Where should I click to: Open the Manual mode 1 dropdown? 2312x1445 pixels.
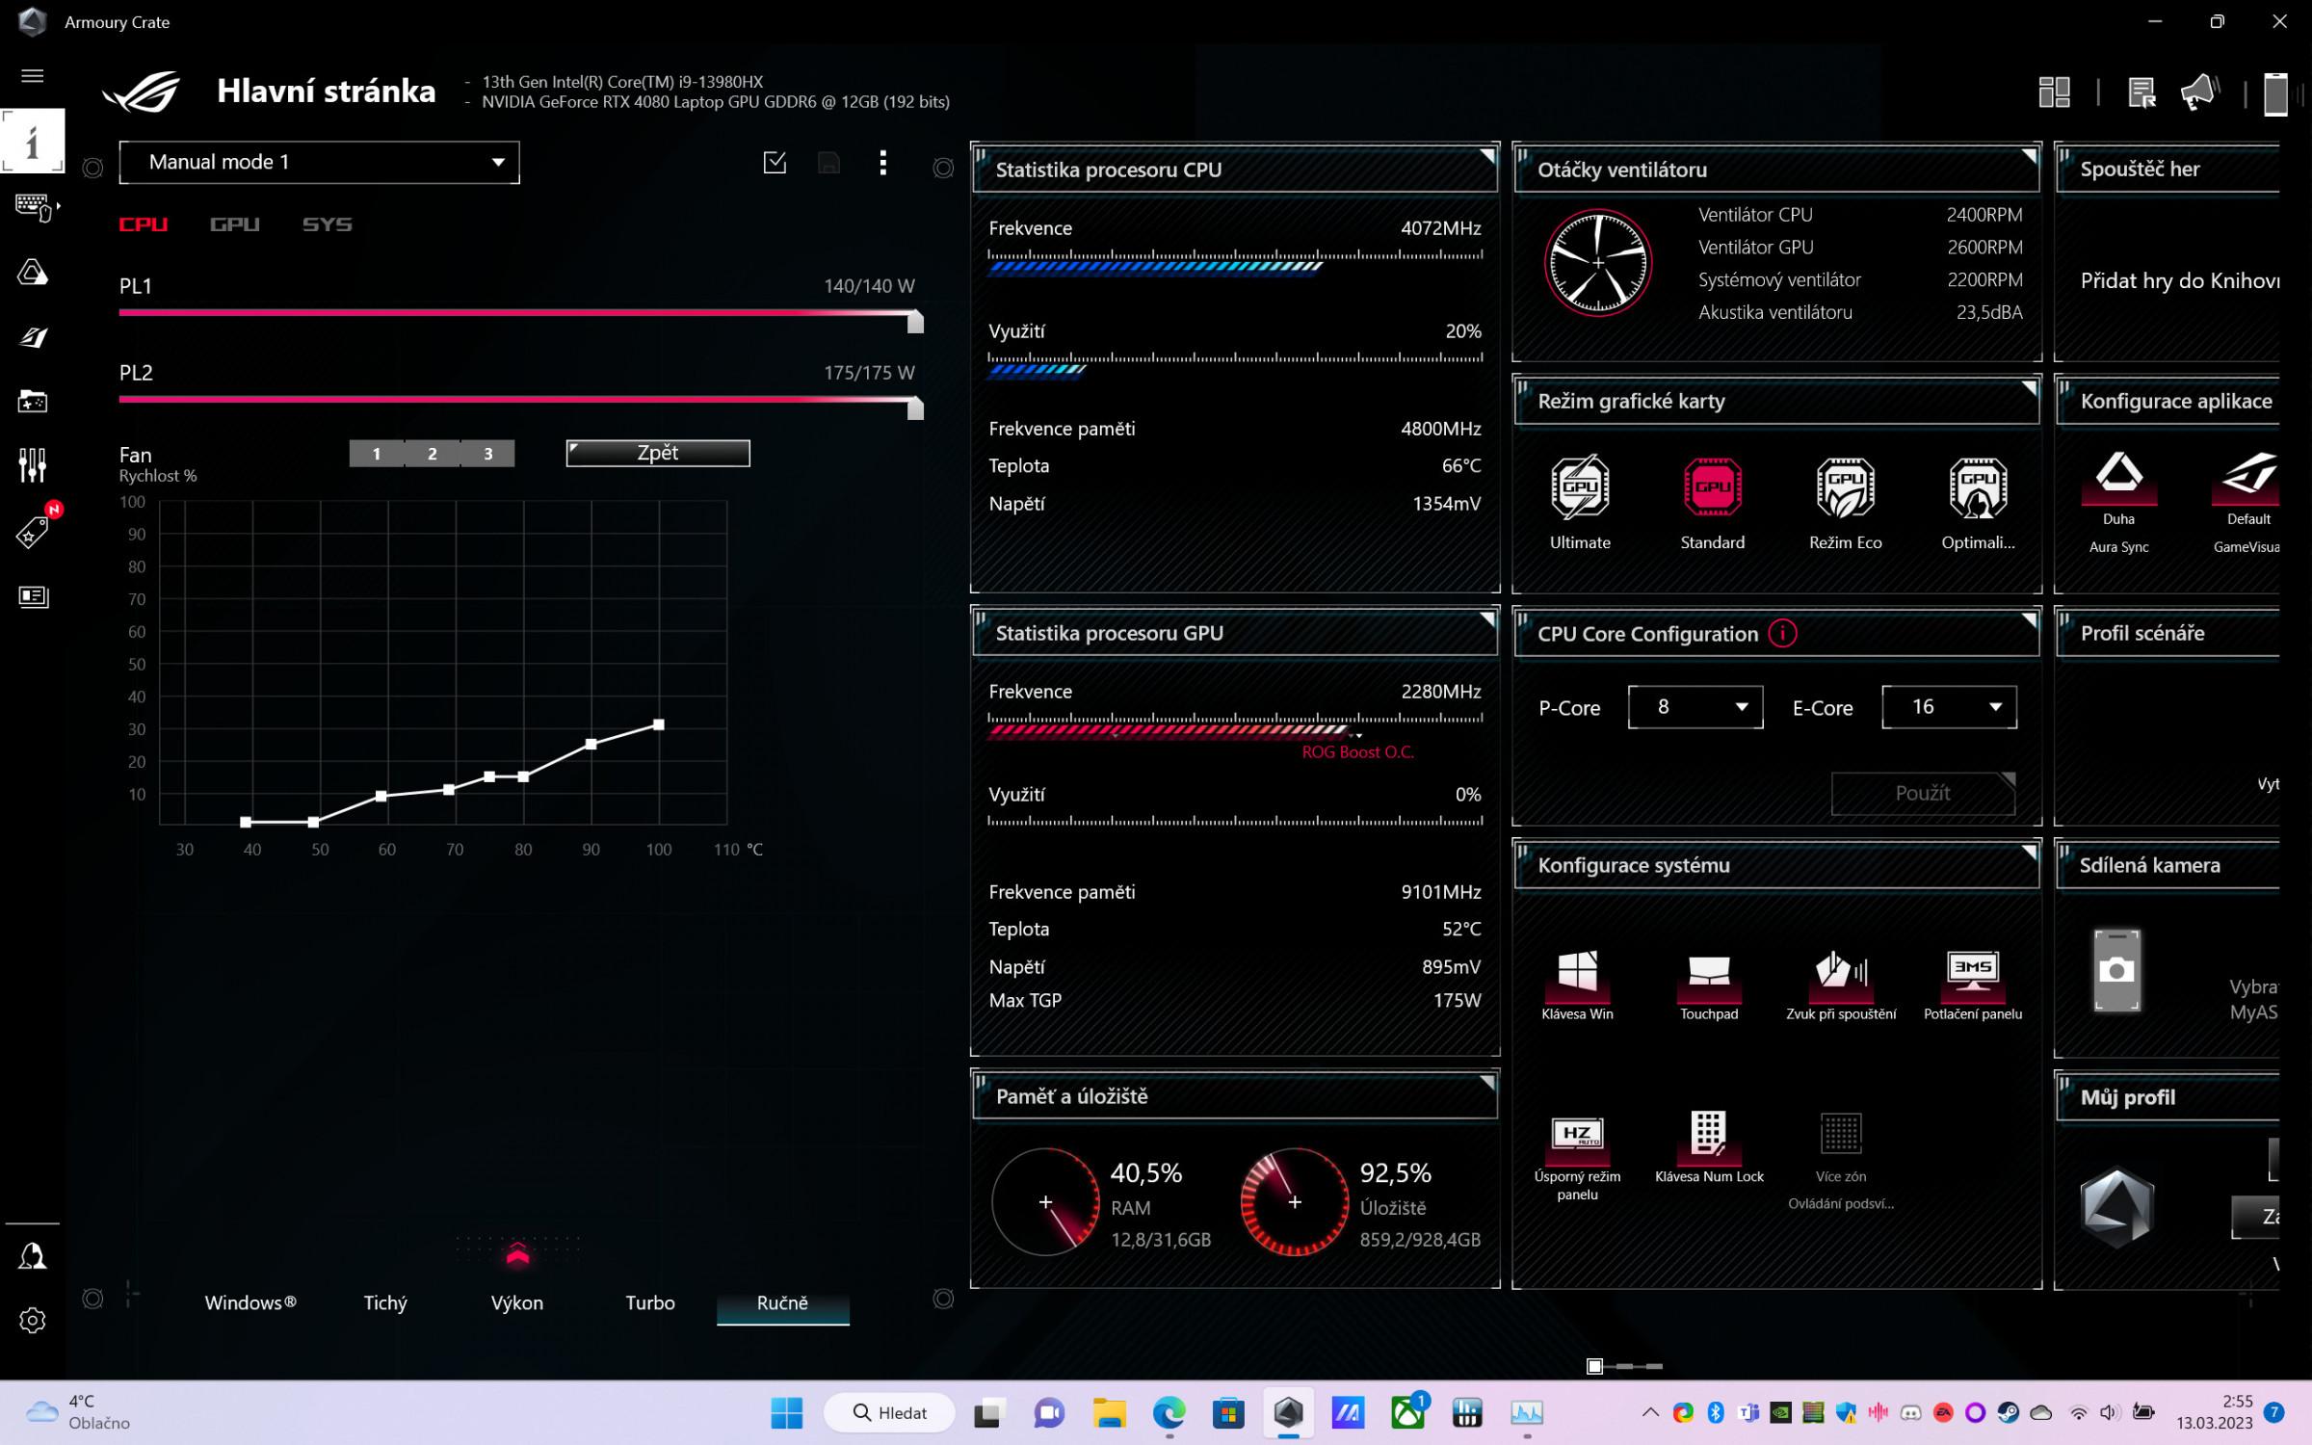pos(319,162)
